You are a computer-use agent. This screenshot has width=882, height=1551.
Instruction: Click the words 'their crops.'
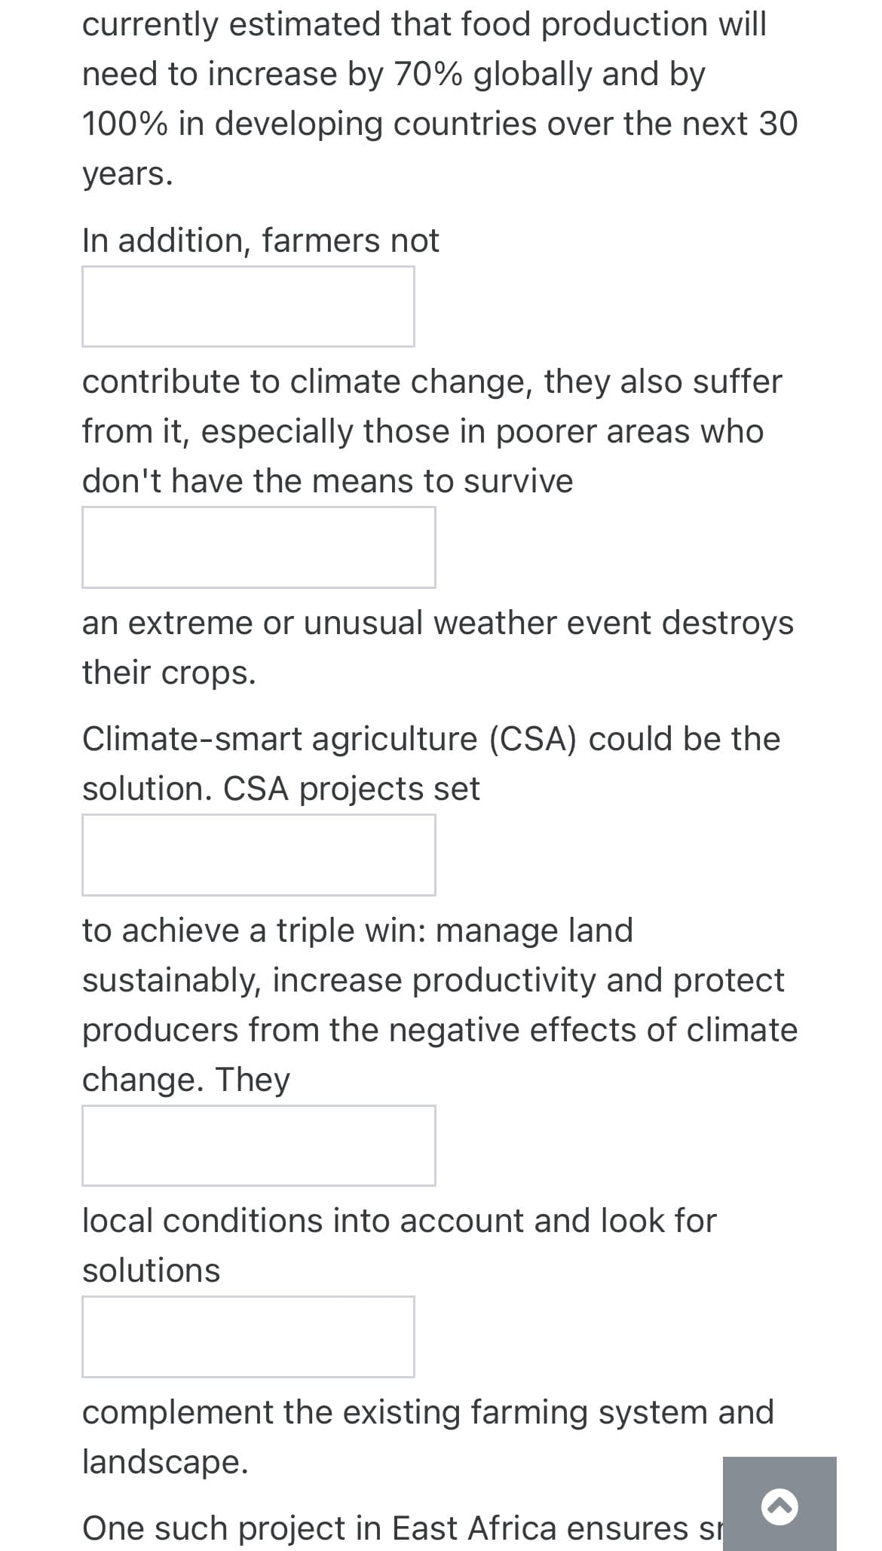pos(169,673)
